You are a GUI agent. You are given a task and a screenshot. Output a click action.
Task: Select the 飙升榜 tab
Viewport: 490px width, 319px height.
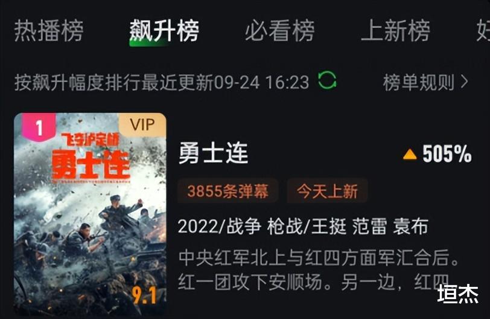(x=164, y=30)
